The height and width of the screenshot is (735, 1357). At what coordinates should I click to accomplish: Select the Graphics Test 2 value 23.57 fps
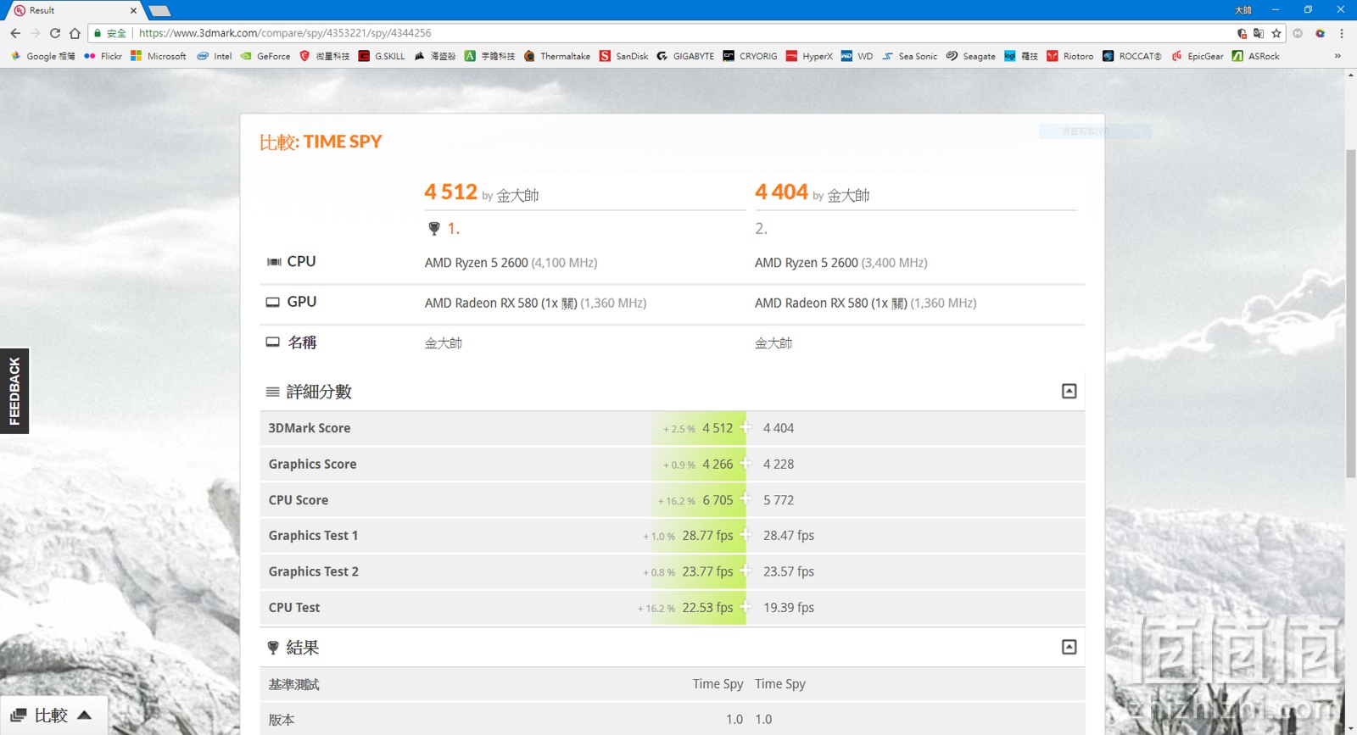click(789, 571)
